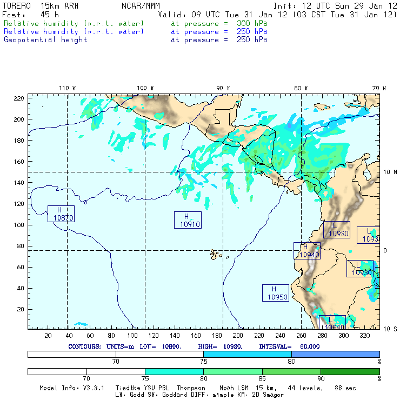Viewport: 400px width, 400px height.
Task: Select the '88 sec' time step text
Action: point(345,388)
